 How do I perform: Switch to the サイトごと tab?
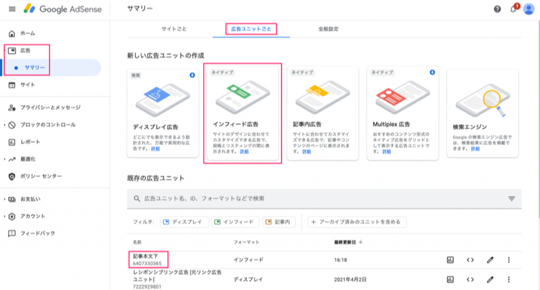174,29
